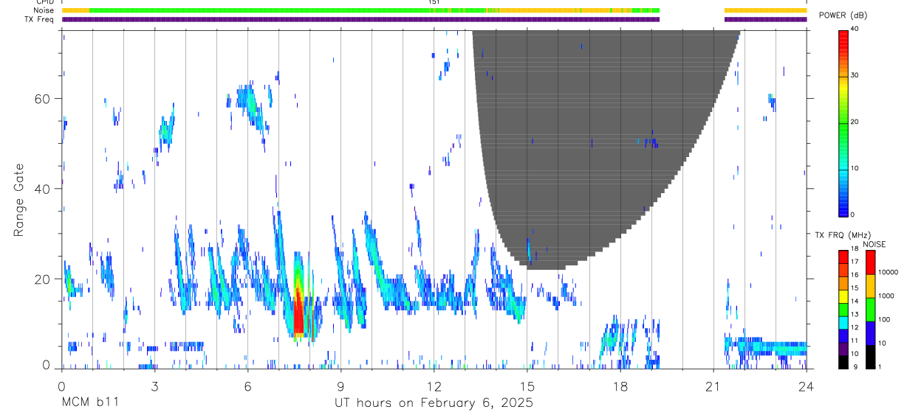Click the 6 tick on the UT hours axis
907x418 pixels.
(247, 386)
